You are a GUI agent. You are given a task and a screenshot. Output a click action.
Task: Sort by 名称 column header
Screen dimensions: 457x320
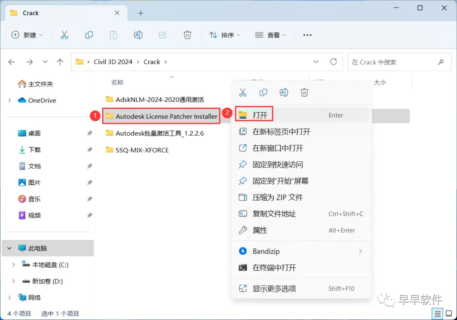pyautogui.click(x=118, y=83)
